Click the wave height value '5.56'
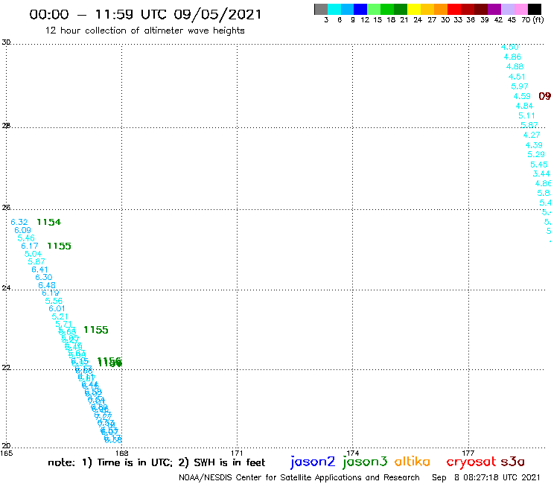This screenshot has width=551, height=484. (x=54, y=301)
